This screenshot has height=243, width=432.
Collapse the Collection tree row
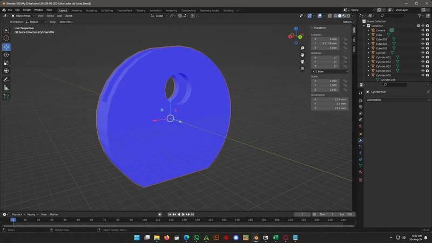[364, 25]
